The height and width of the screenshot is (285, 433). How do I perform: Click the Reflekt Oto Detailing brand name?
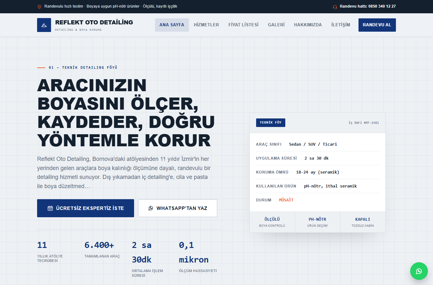pyautogui.click(x=94, y=22)
